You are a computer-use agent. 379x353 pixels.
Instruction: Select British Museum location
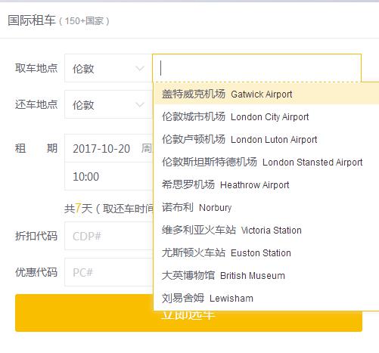point(266,275)
